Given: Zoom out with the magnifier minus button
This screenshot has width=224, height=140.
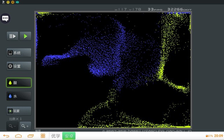Looking at the screenshot, I should coord(13,126).
